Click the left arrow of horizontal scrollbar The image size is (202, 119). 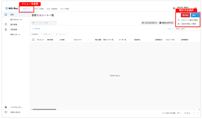click(x=32, y=109)
